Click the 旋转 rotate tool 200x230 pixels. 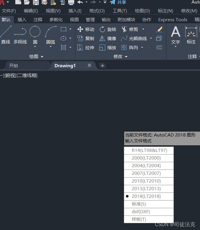(108, 29)
